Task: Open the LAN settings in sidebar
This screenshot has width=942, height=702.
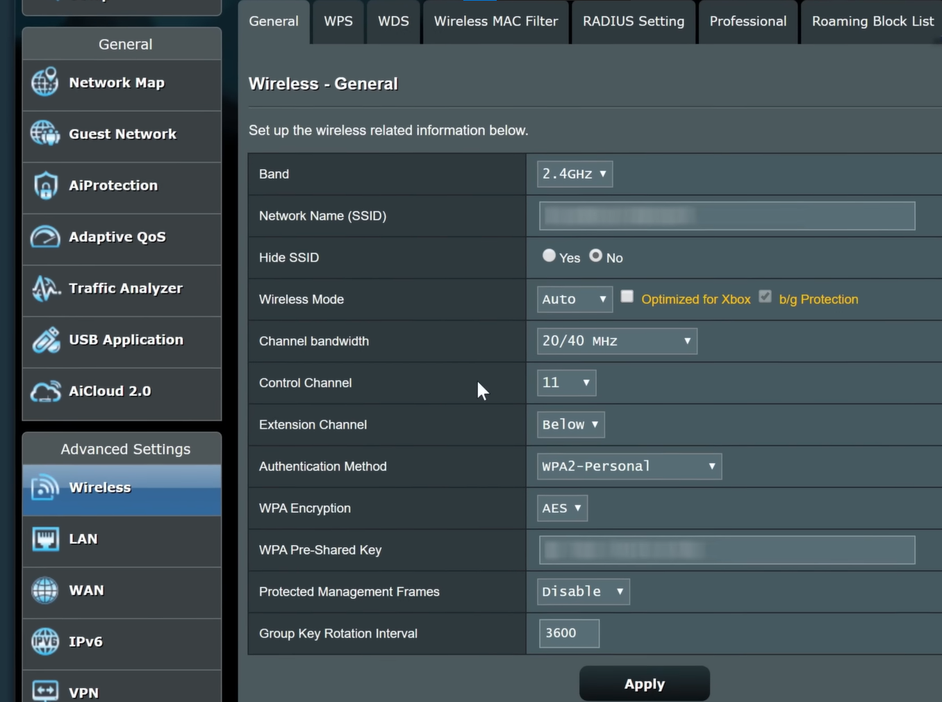Action: pyautogui.click(x=83, y=539)
